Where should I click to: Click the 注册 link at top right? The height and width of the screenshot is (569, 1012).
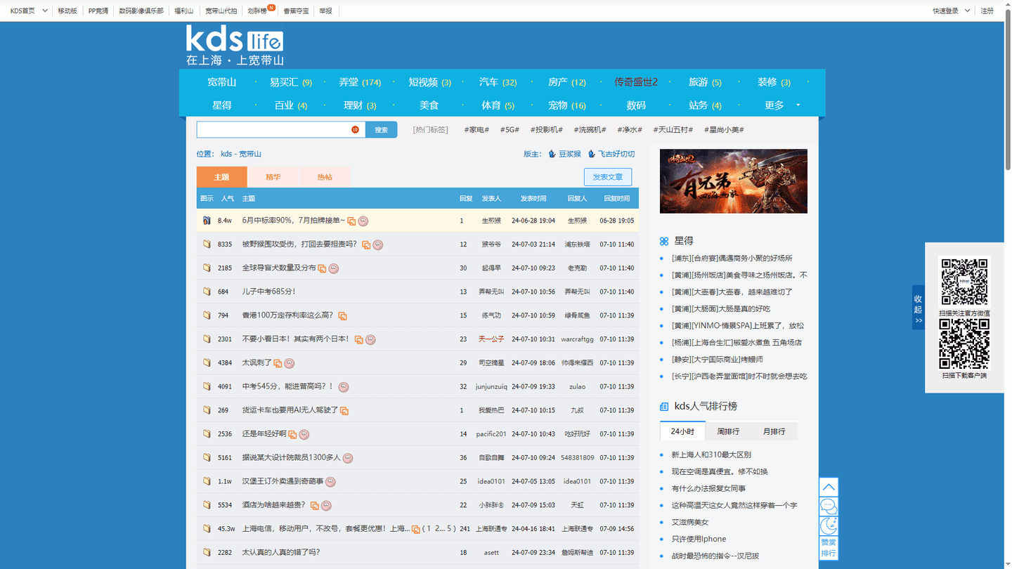coord(987,11)
